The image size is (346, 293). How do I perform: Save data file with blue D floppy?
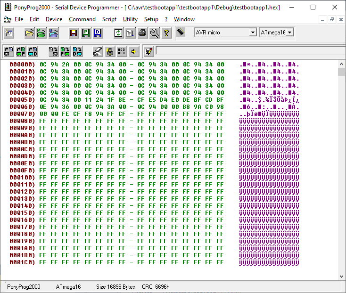point(98,33)
